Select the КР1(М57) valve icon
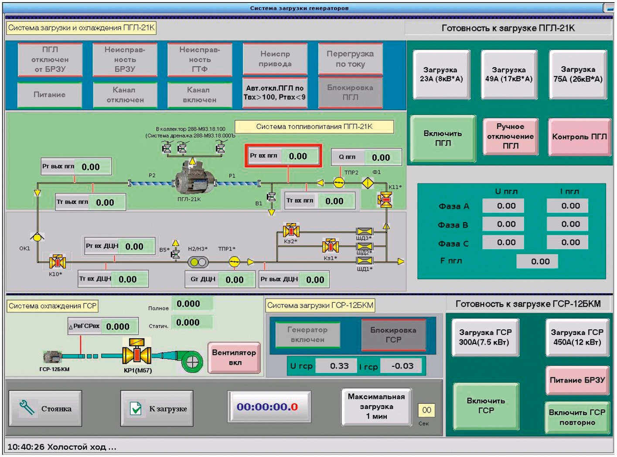The image size is (617, 457). (137, 353)
